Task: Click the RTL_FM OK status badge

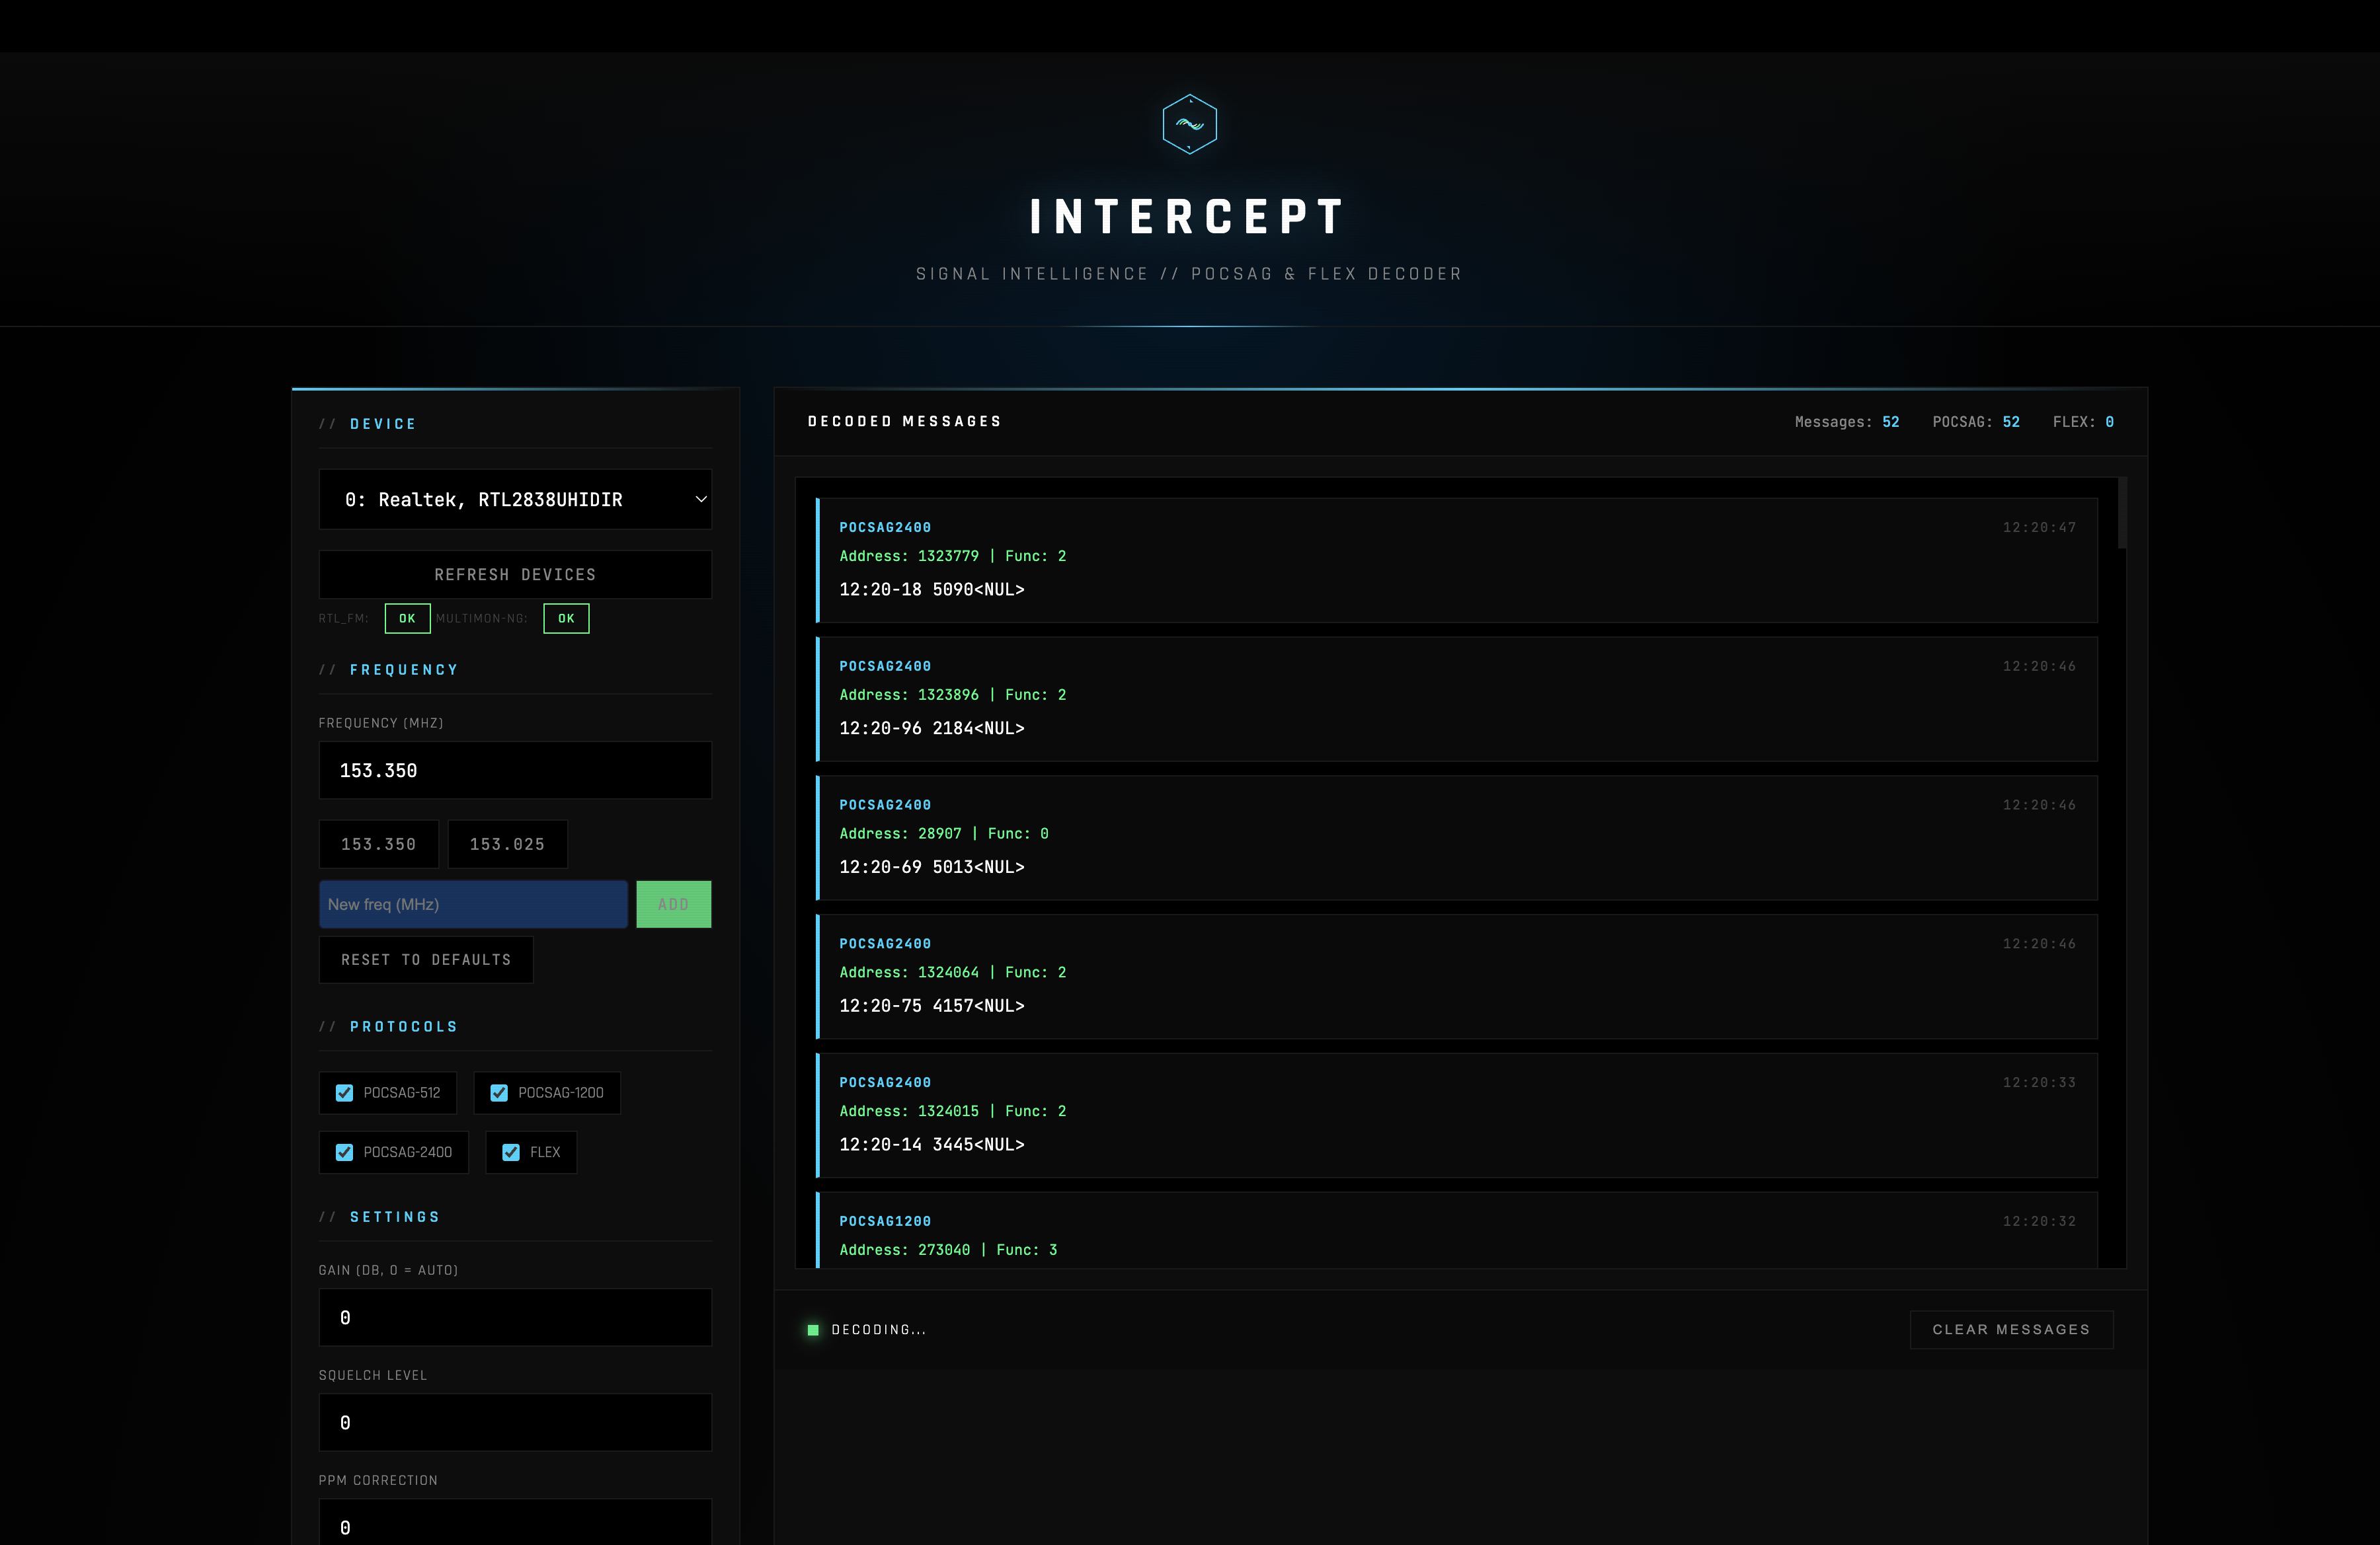Action: click(x=407, y=618)
